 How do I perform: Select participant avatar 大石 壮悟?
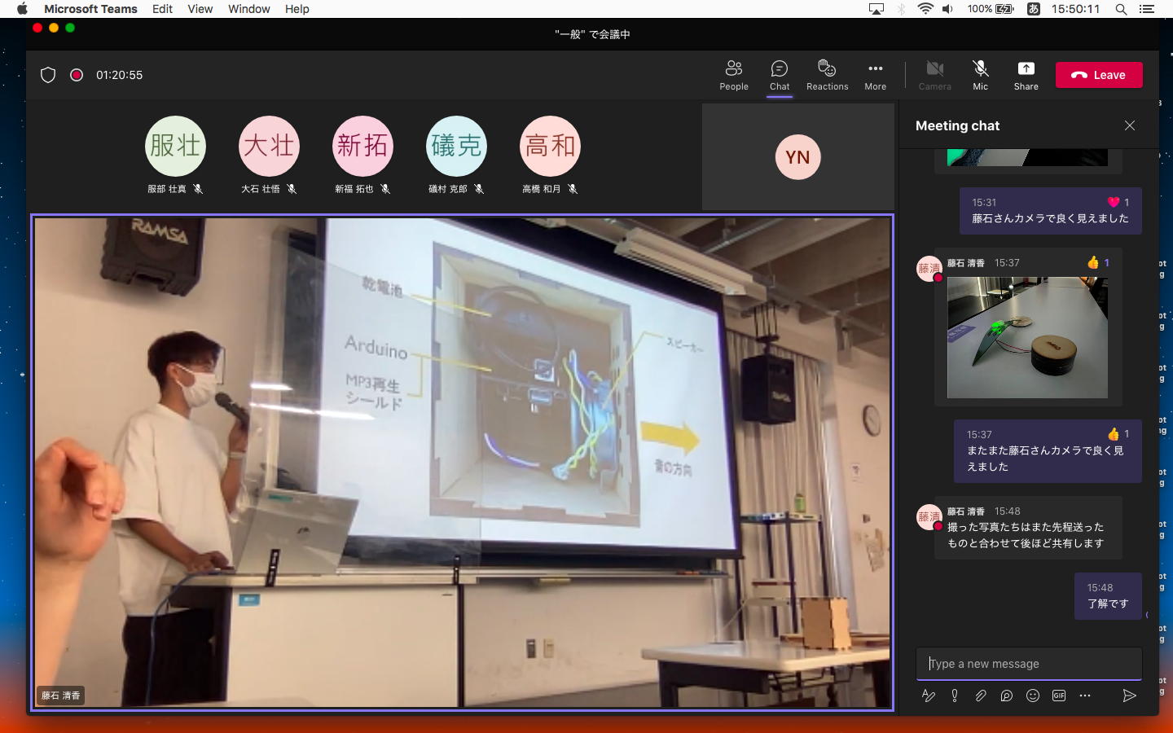(x=269, y=147)
